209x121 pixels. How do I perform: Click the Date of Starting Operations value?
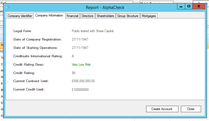(x=80, y=48)
